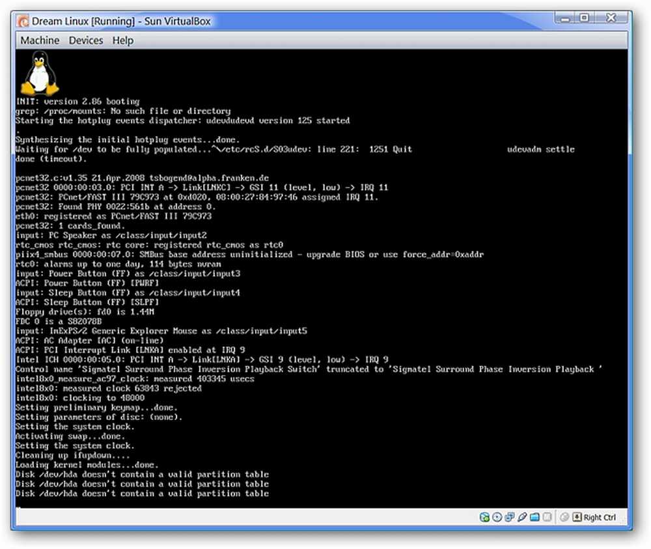Click the CD/DVD drive status icon
Image resolution: width=651 pixels, height=549 pixels.
click(497, 517)
